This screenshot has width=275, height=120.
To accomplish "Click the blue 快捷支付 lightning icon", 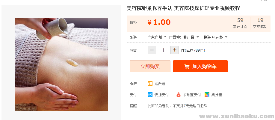I will coord(150,95).
